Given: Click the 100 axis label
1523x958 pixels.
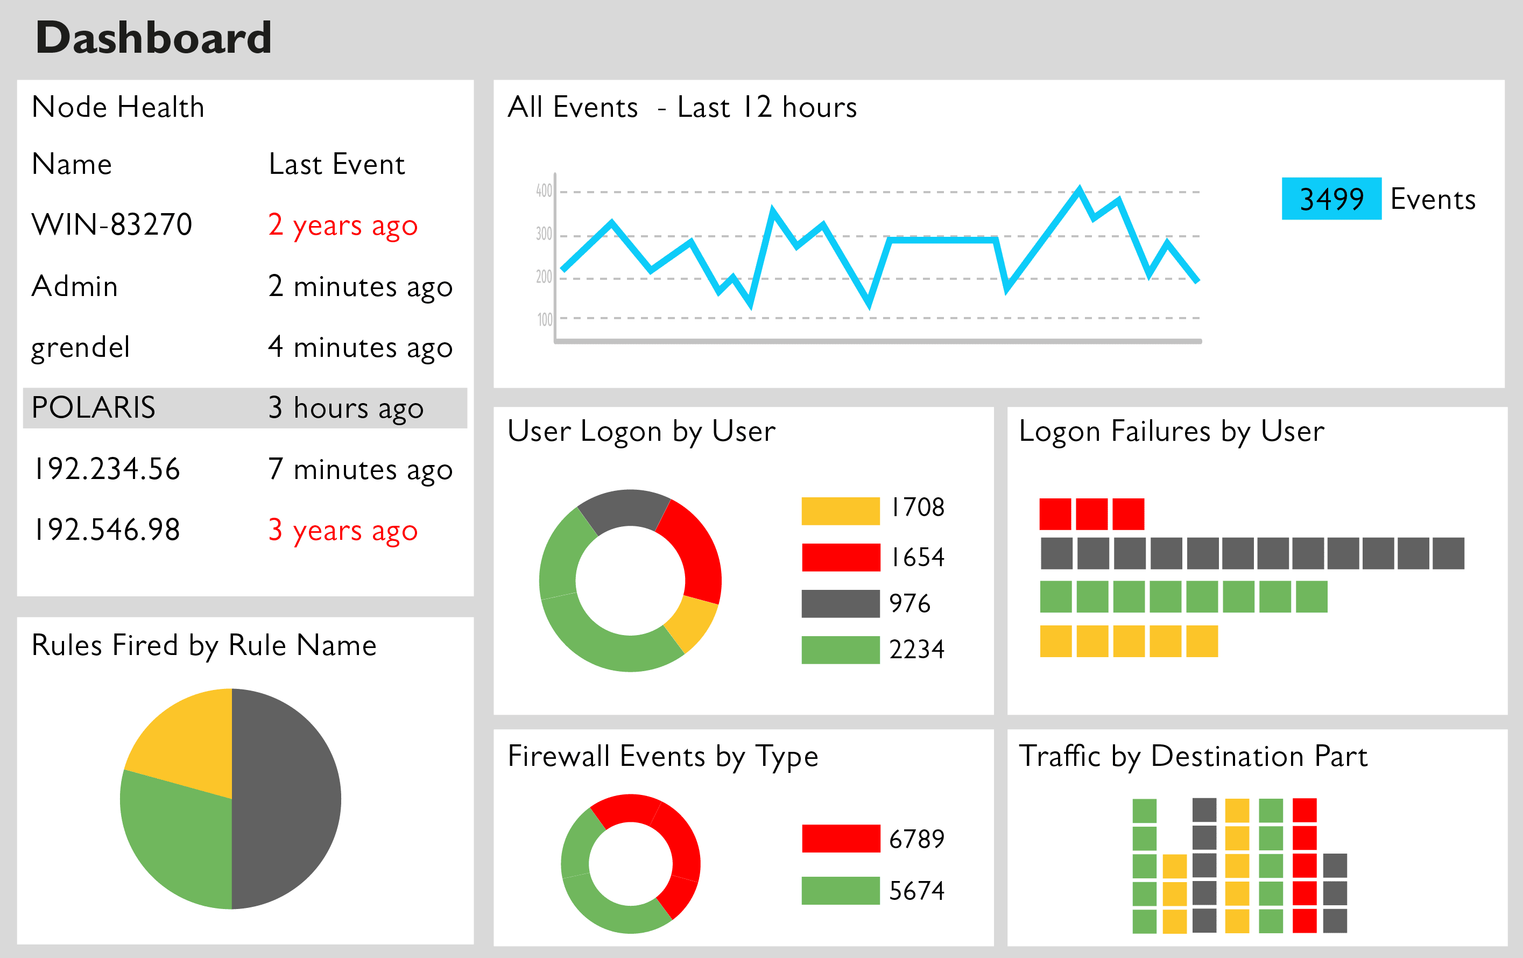Looking at the screenshot, I should click(x=545, y=319).
